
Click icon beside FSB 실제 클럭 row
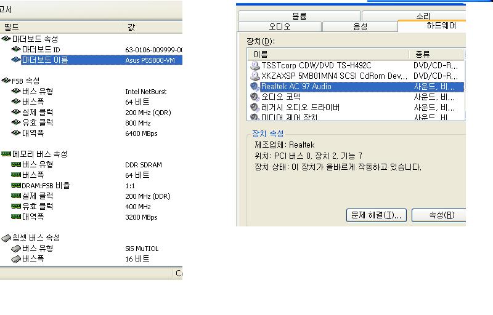[16, 112]
